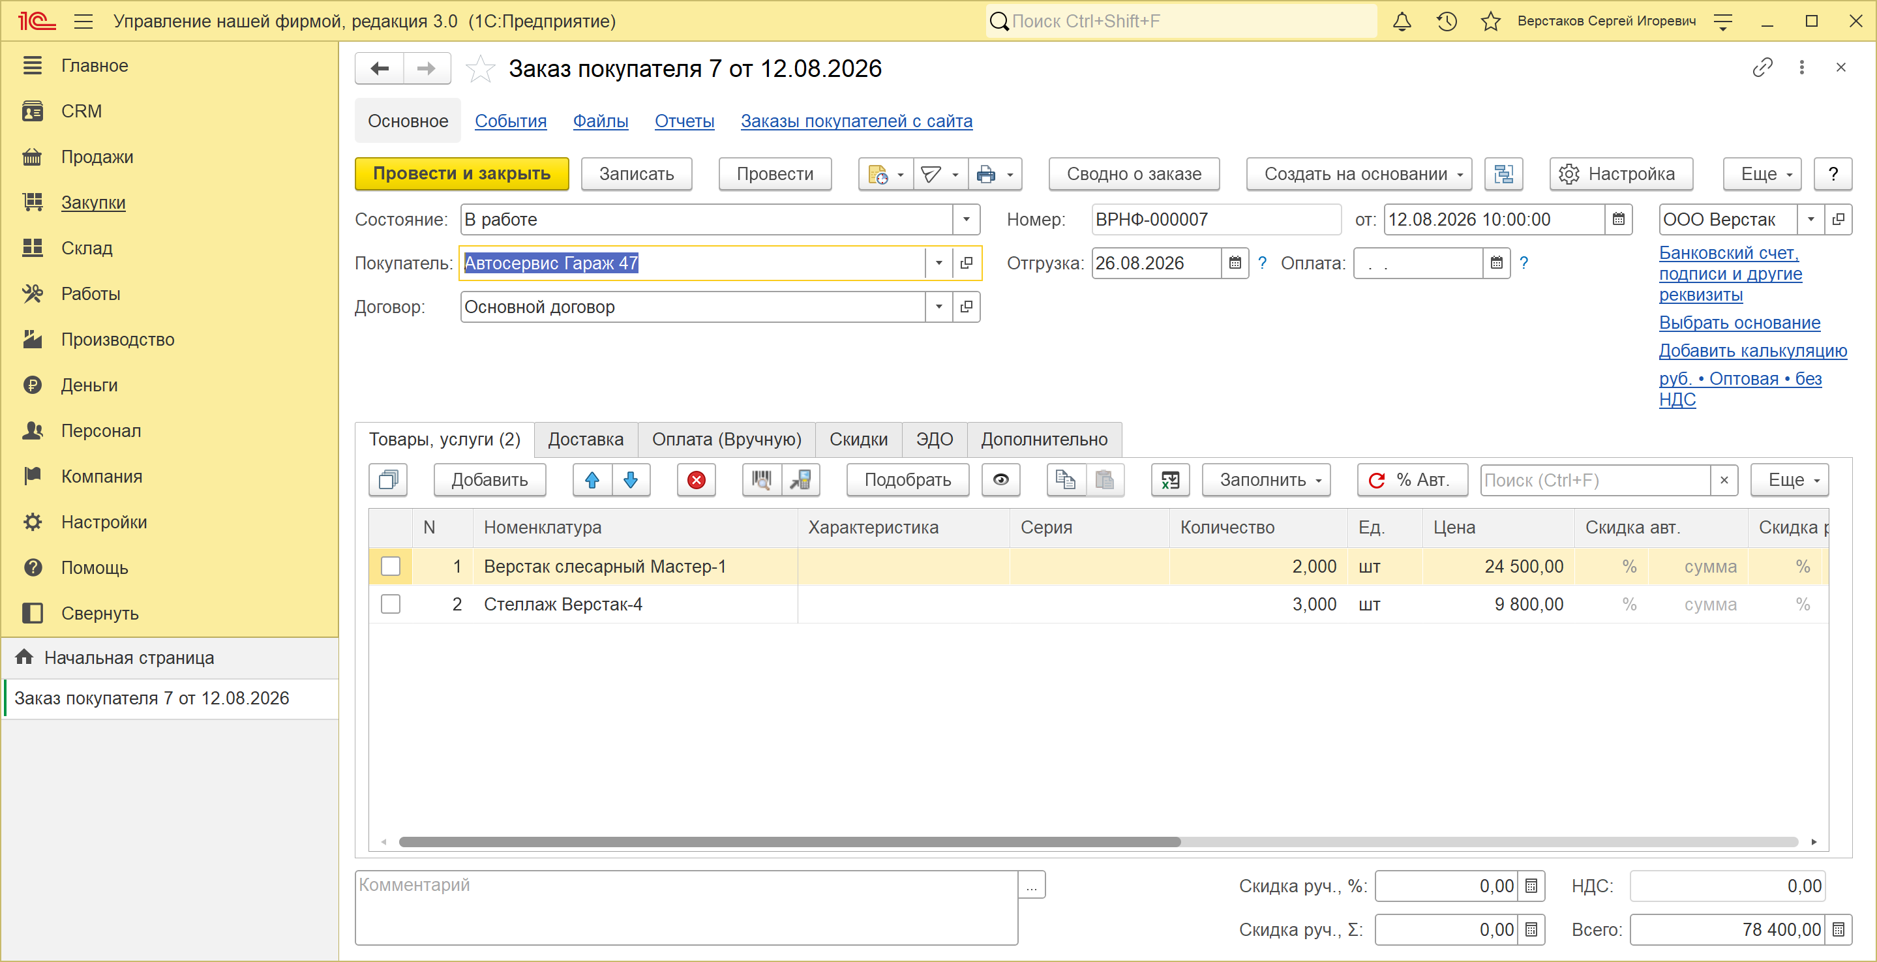The image size is (1877, 962).
Task: Switch to Дополнительно tab
Action: point(1044,440)
